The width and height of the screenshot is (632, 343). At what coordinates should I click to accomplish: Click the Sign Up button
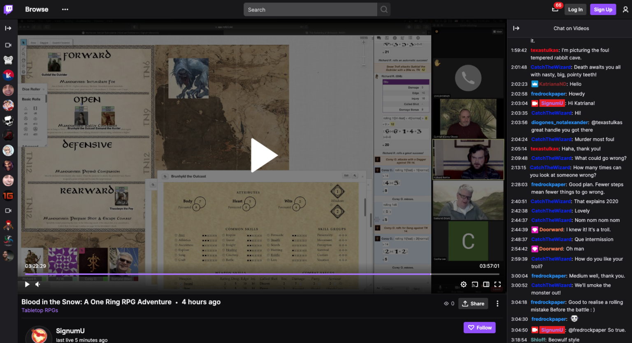coord(603,9)
